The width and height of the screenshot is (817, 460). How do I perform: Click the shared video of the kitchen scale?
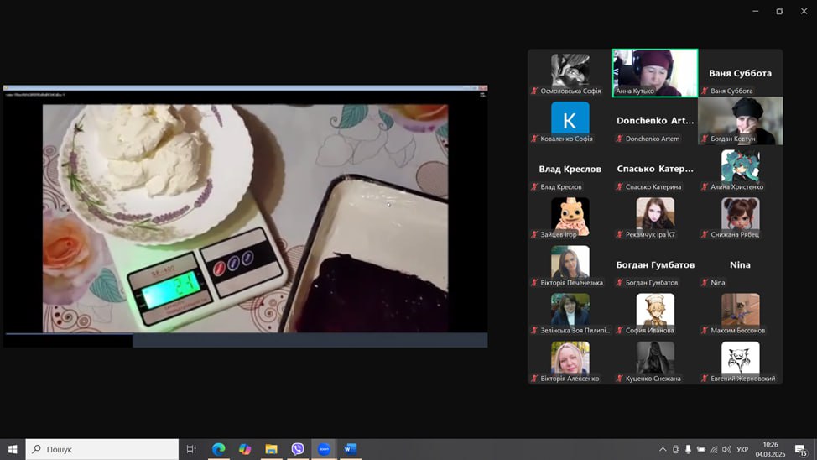[245, 217]
